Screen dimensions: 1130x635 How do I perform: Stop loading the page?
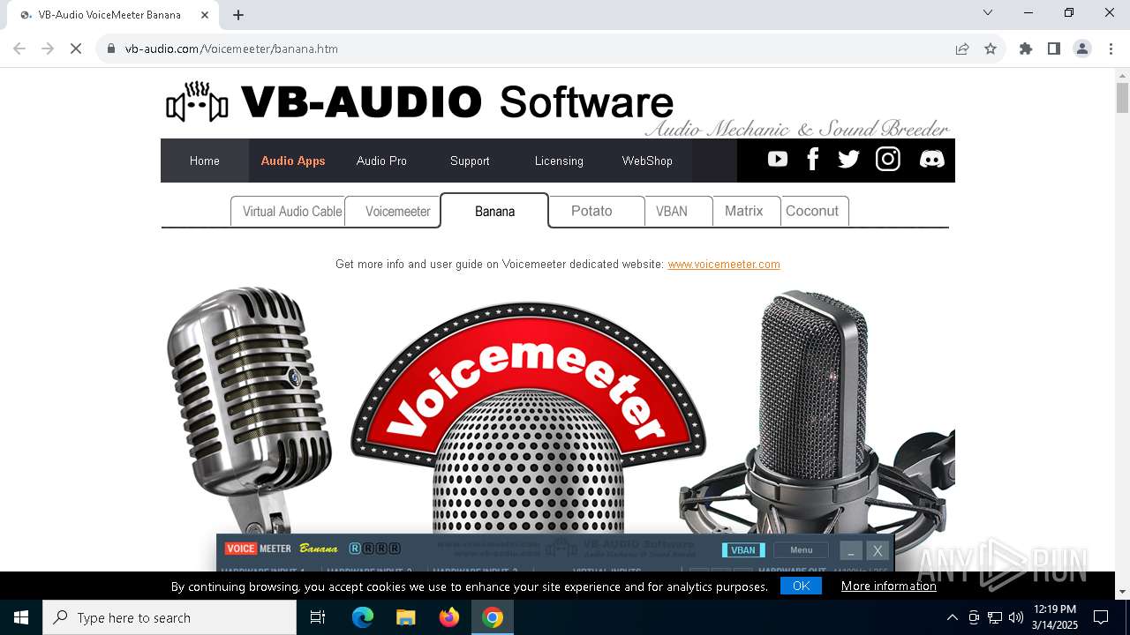[x=76, y=49]
